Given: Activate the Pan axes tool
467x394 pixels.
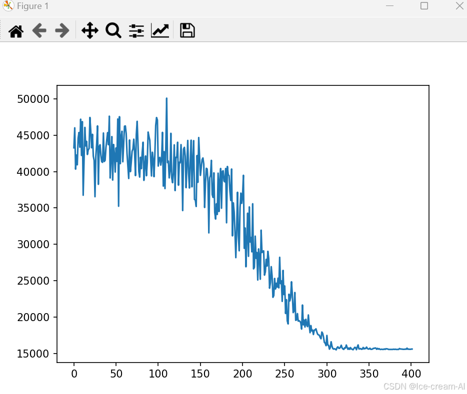Looking at the screenshot, I should tap(90, 30).
